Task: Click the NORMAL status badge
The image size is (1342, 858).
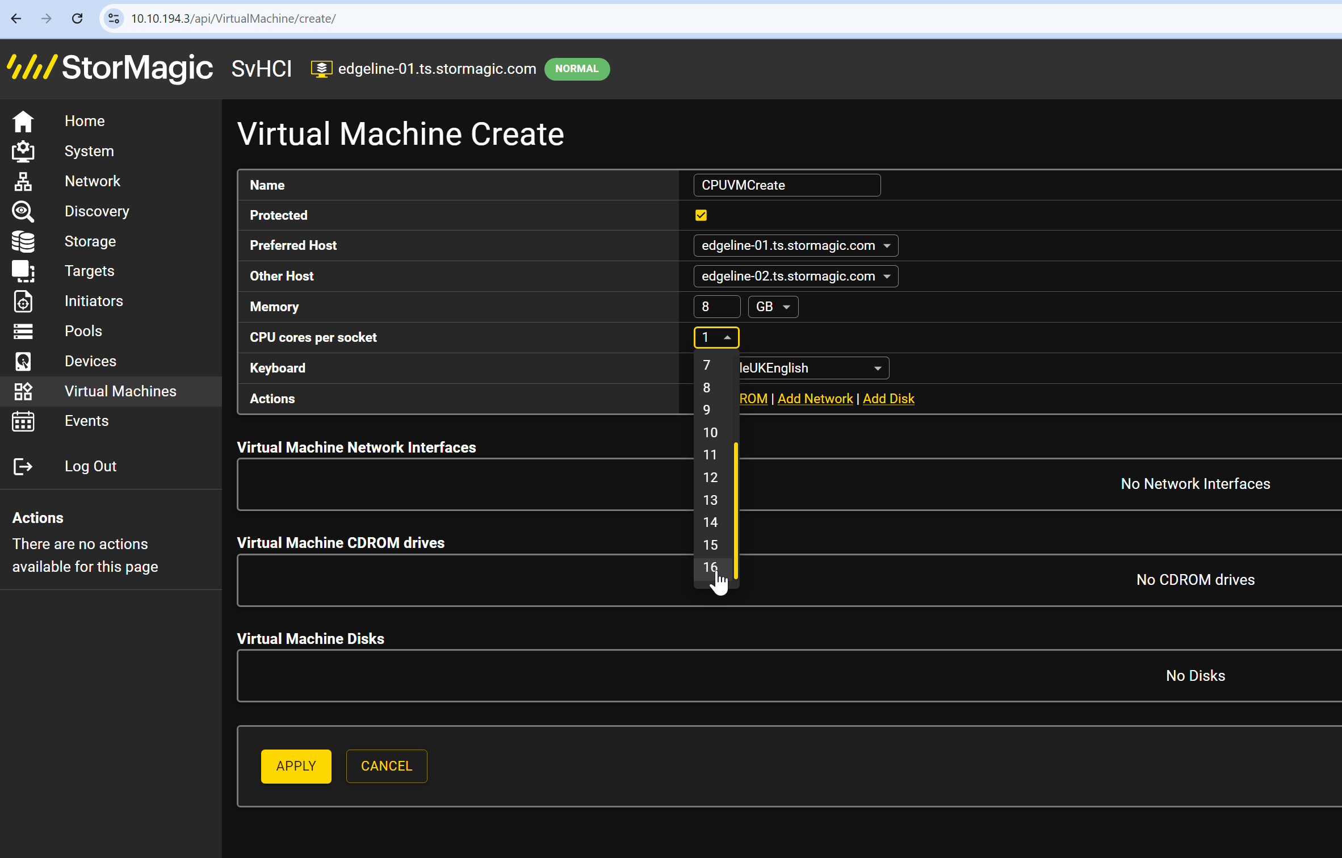Action: tap(577, 69)
